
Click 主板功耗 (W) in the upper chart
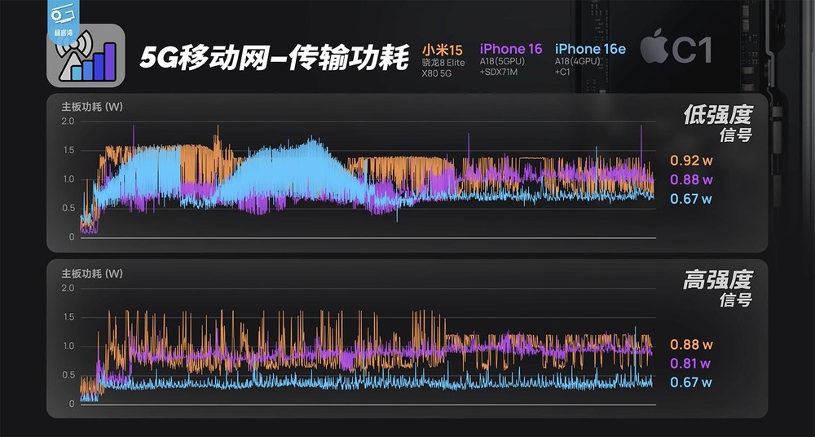pos(92,107)
